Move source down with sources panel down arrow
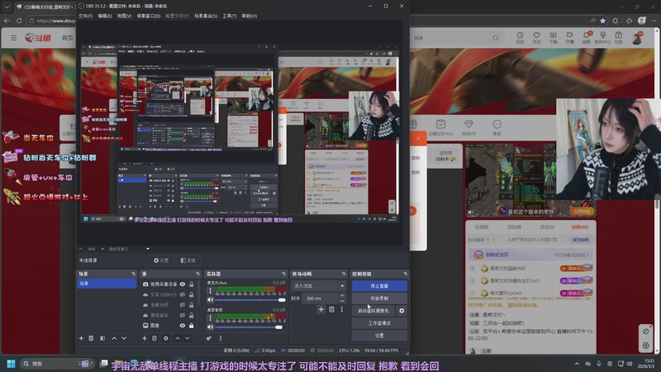This screenshot has width=661, height=372. (188, 338)
